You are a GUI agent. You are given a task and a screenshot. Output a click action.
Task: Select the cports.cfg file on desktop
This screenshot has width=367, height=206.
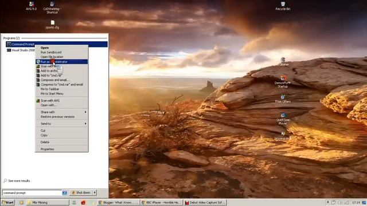[x=52, y=24]
